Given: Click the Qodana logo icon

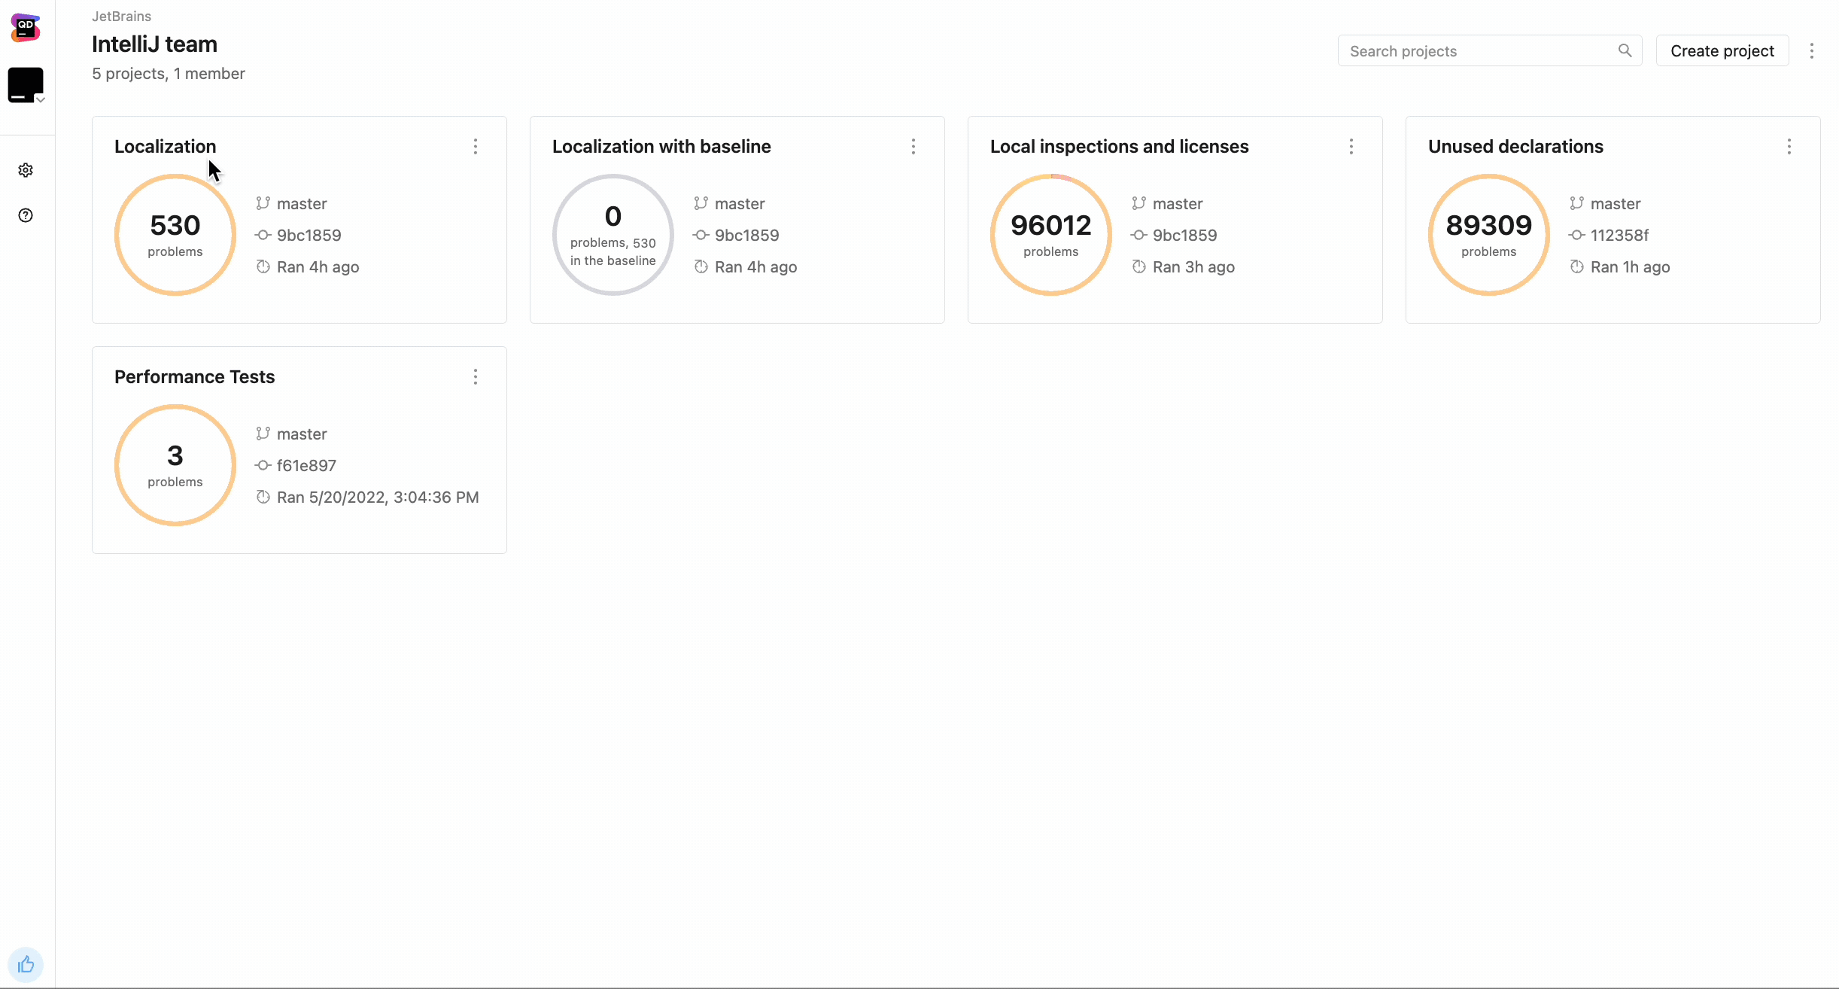Looking at the screenshot, I should 26,28.
